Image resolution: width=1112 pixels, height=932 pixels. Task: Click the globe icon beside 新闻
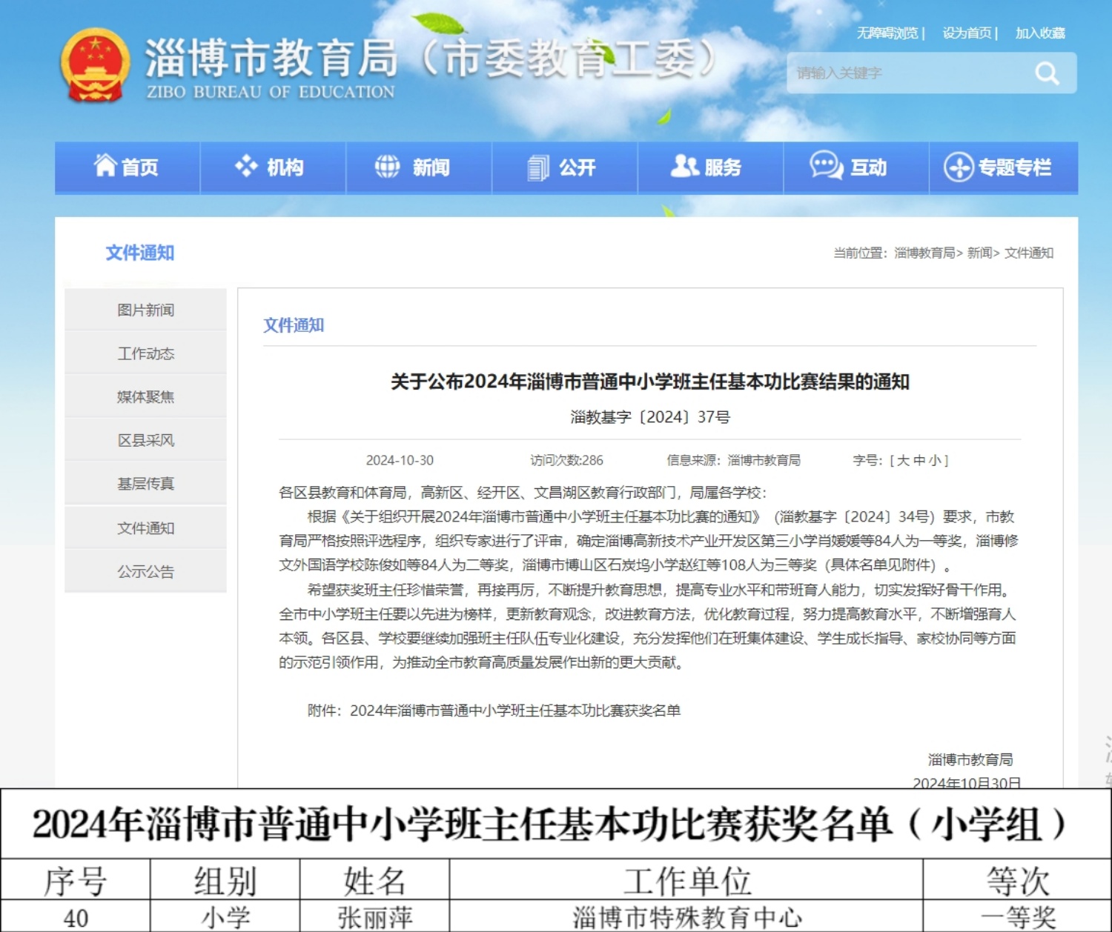pyautogui.click(x=387, y=167)
